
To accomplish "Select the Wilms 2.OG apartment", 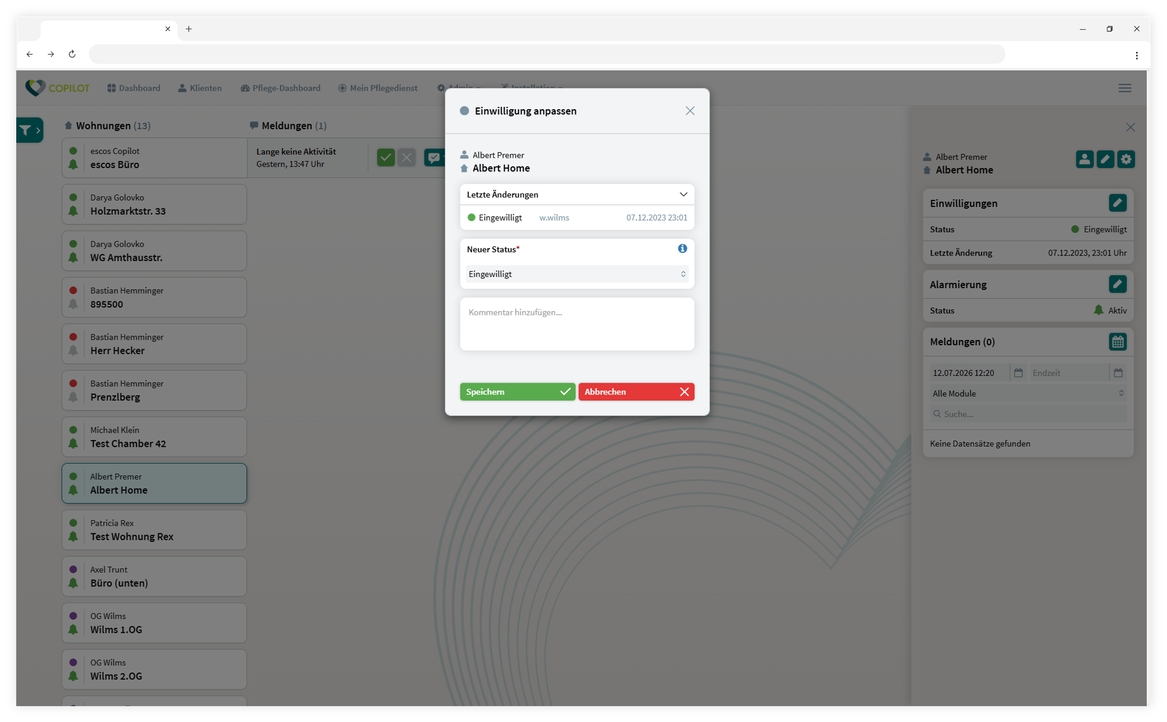I will pyautogui.click(x=154, y=669).
